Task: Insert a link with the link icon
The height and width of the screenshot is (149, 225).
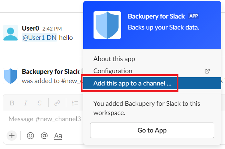Action: [x=57, y=103]
